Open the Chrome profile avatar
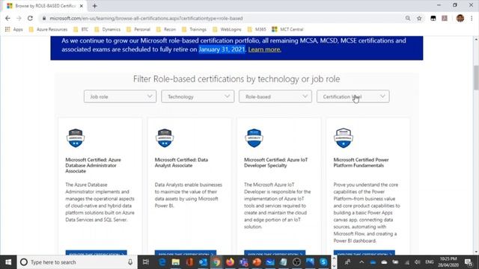The height and width of the screenshot is (269, 479). click(460, 18)
